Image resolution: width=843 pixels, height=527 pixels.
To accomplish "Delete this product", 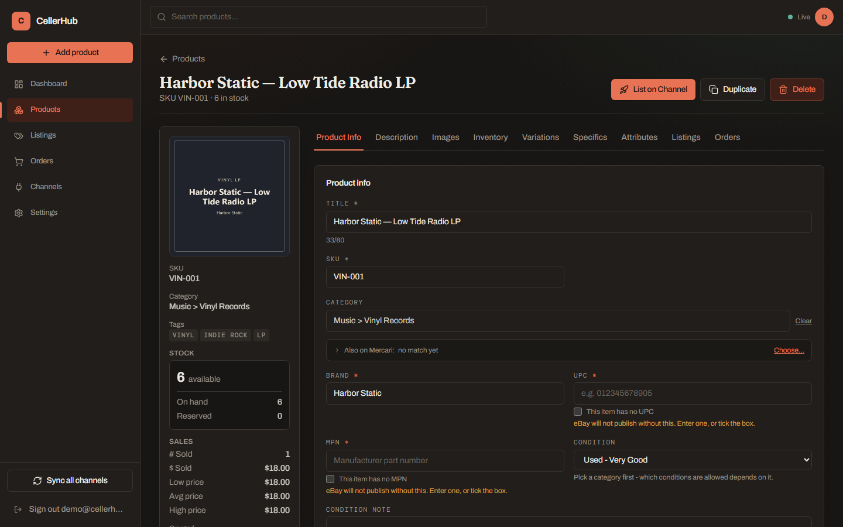I will pos(797,90).
